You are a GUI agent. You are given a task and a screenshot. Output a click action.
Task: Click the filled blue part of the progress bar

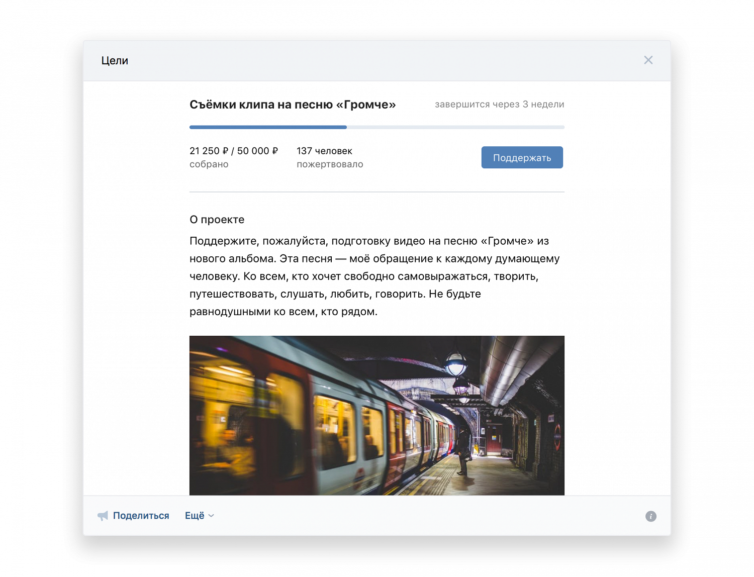[267, 127]
